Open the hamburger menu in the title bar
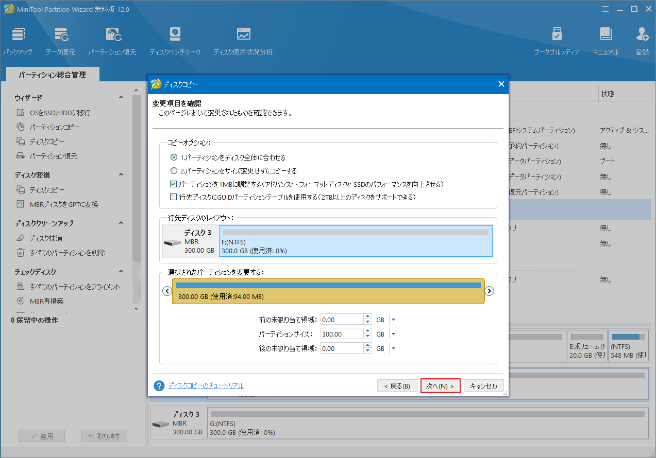656x458 pixels. coord(605,9)
